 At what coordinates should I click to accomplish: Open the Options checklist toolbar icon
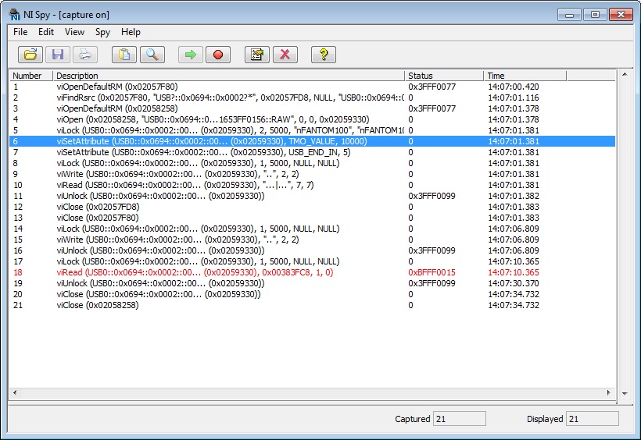[x=256, y=55]
